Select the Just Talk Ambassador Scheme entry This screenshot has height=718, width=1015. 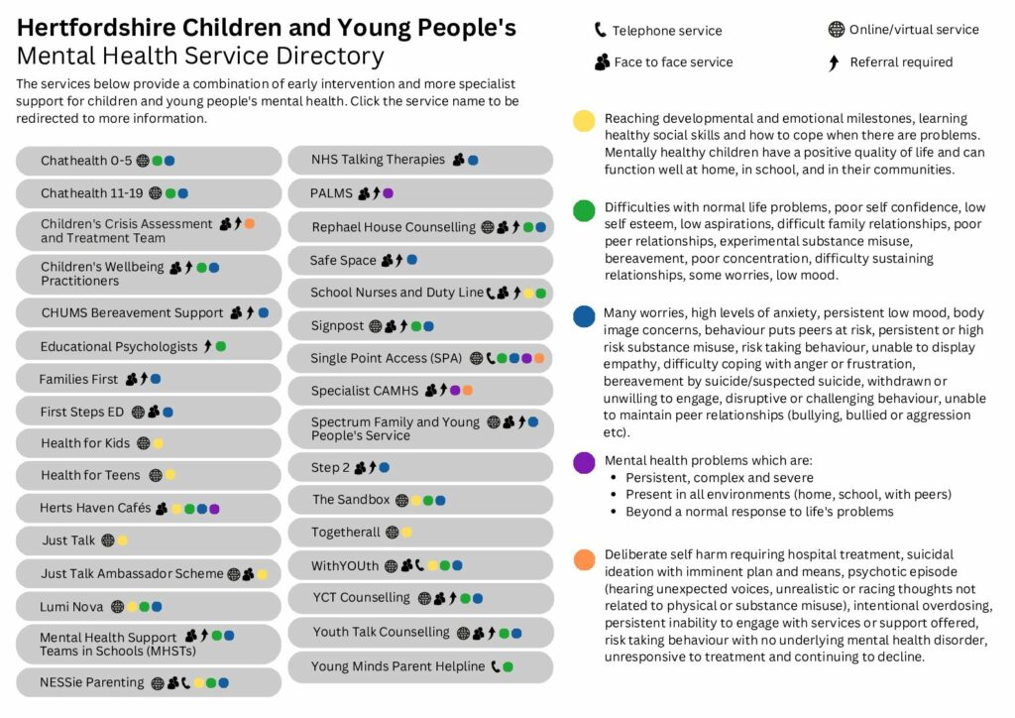[149, 573]
